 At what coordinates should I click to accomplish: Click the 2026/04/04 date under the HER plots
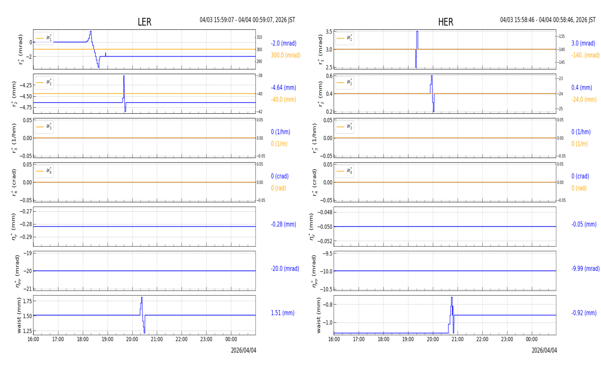(x=544, y=351)
